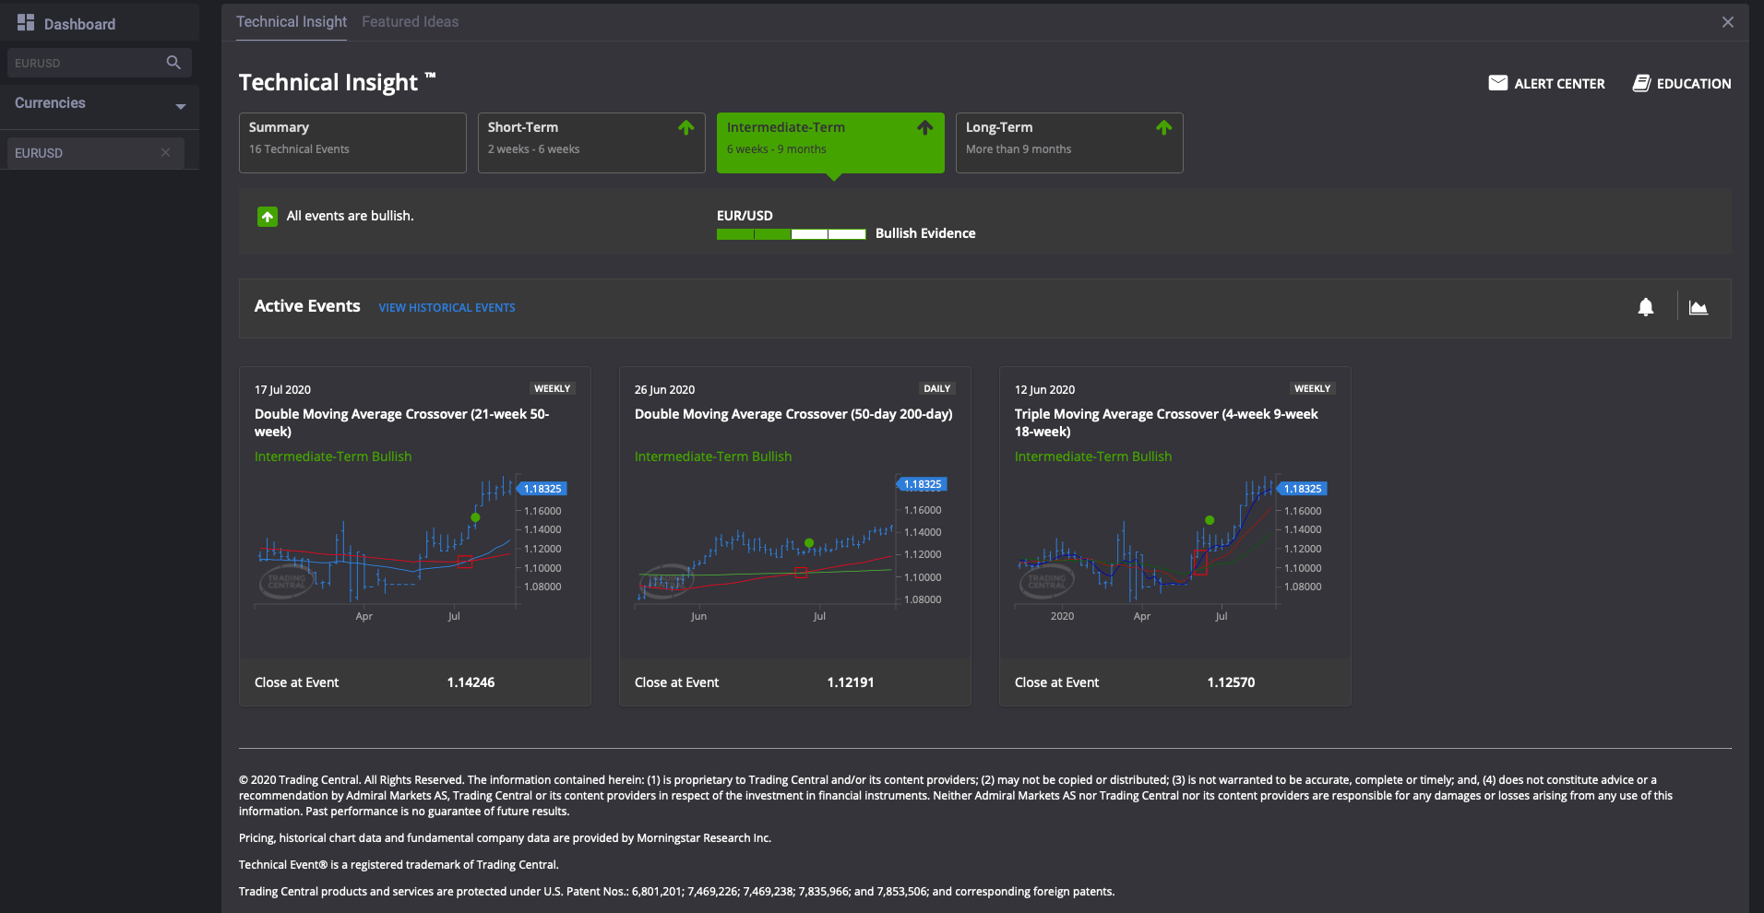Screen dimensions: 1764x913
Task: Click the Bullish Evidence strength bar
Action: click(792, 234)
